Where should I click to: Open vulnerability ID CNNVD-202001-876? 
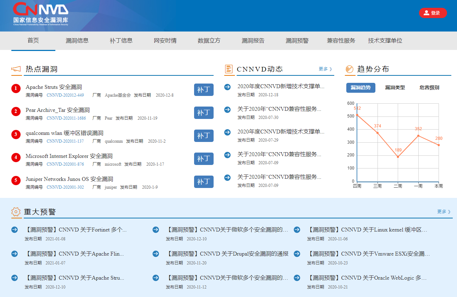tap(65, 164)
